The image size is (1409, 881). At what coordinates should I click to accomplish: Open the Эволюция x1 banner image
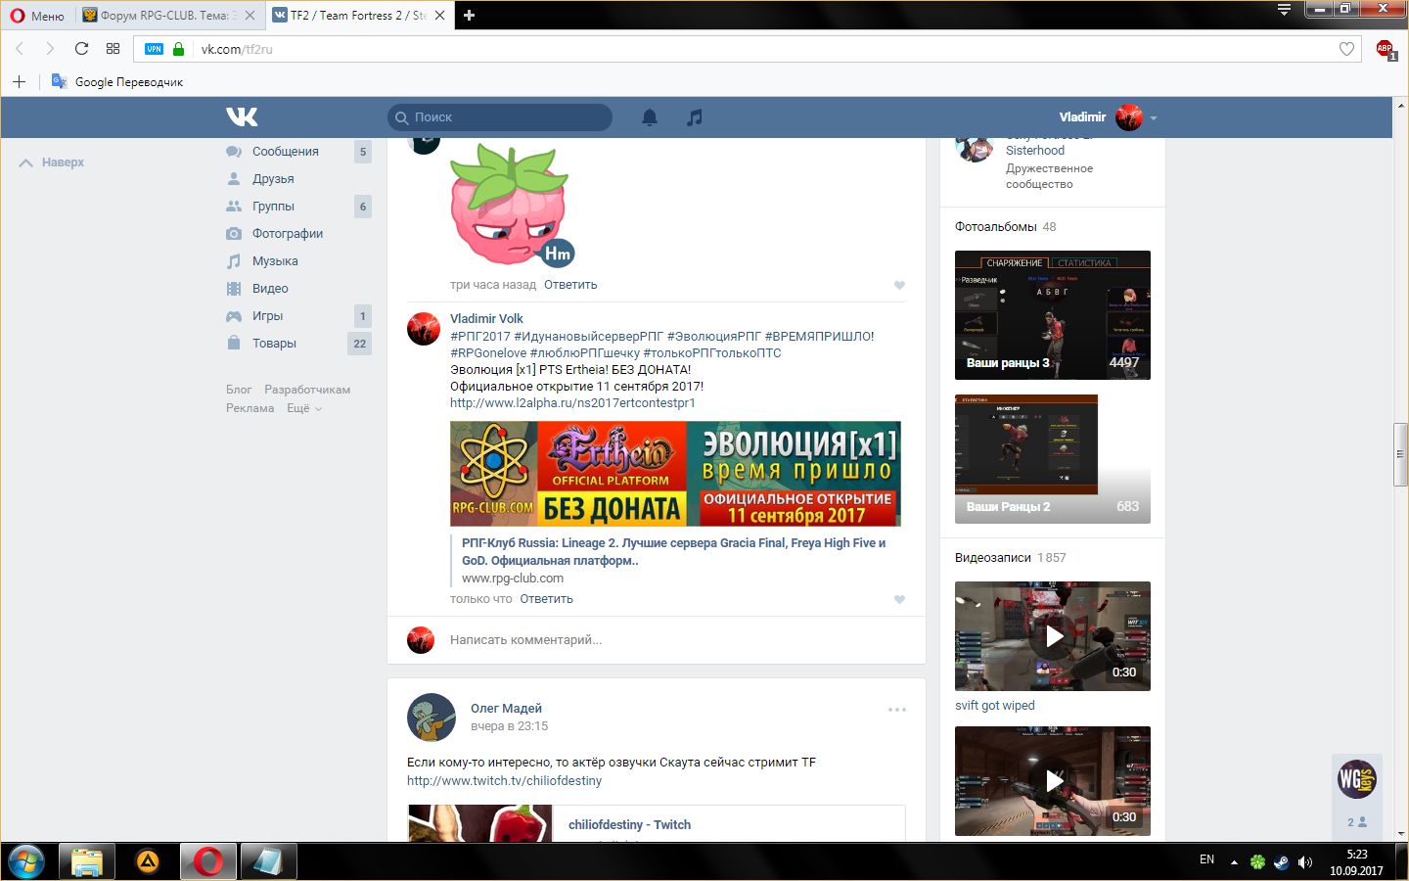click(675, 474)
